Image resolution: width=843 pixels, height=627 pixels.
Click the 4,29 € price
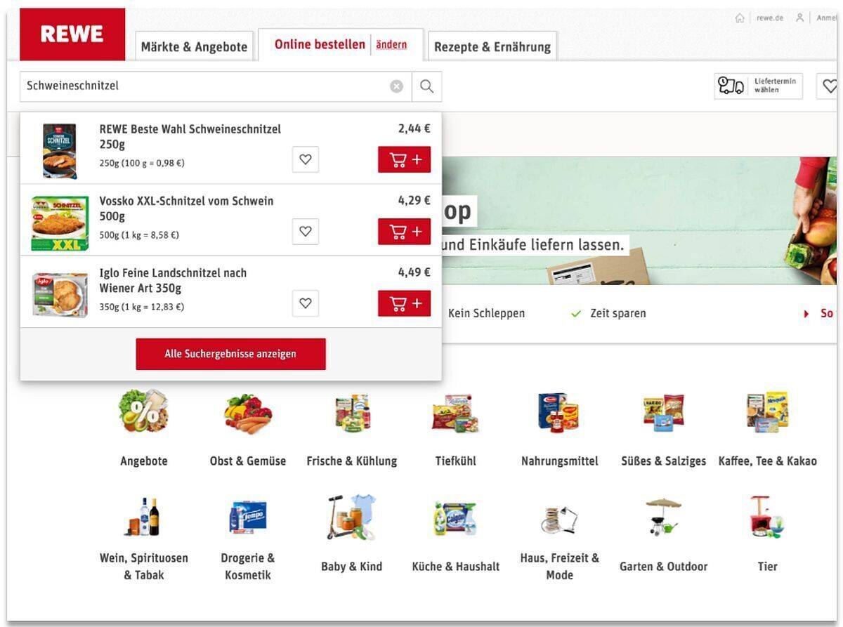(x=414, y=200)
